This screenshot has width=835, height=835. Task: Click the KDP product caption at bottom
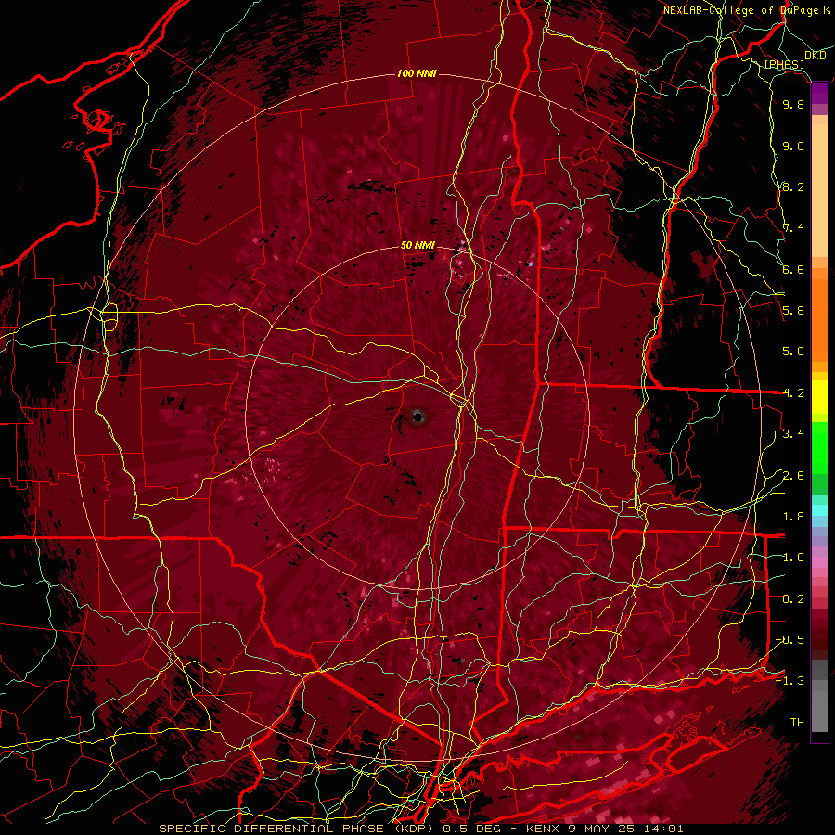tap(420, 829)
